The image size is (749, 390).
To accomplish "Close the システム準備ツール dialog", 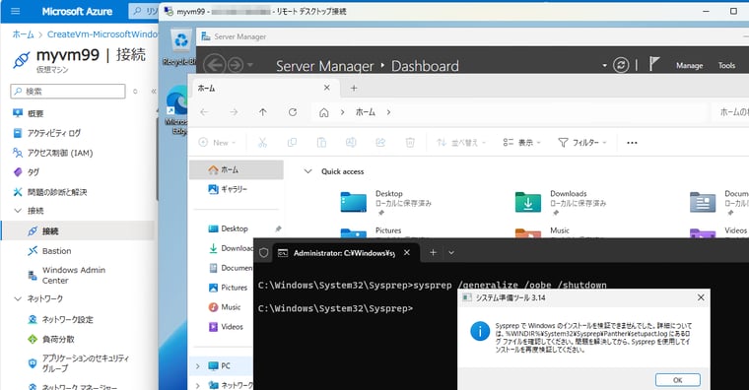I will pyautogui.click(x=701, y=297).
